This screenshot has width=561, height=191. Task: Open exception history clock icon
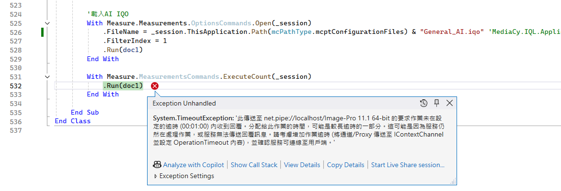point(424,103)
